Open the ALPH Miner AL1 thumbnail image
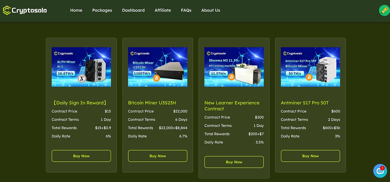 [81, 67]
